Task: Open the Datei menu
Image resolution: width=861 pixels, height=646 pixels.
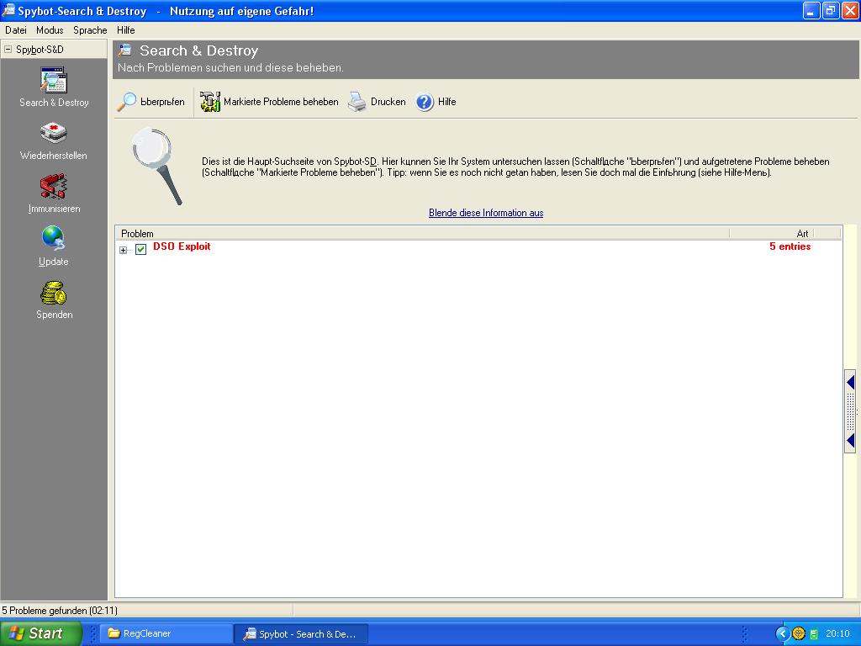Action: tap(16, 30)
